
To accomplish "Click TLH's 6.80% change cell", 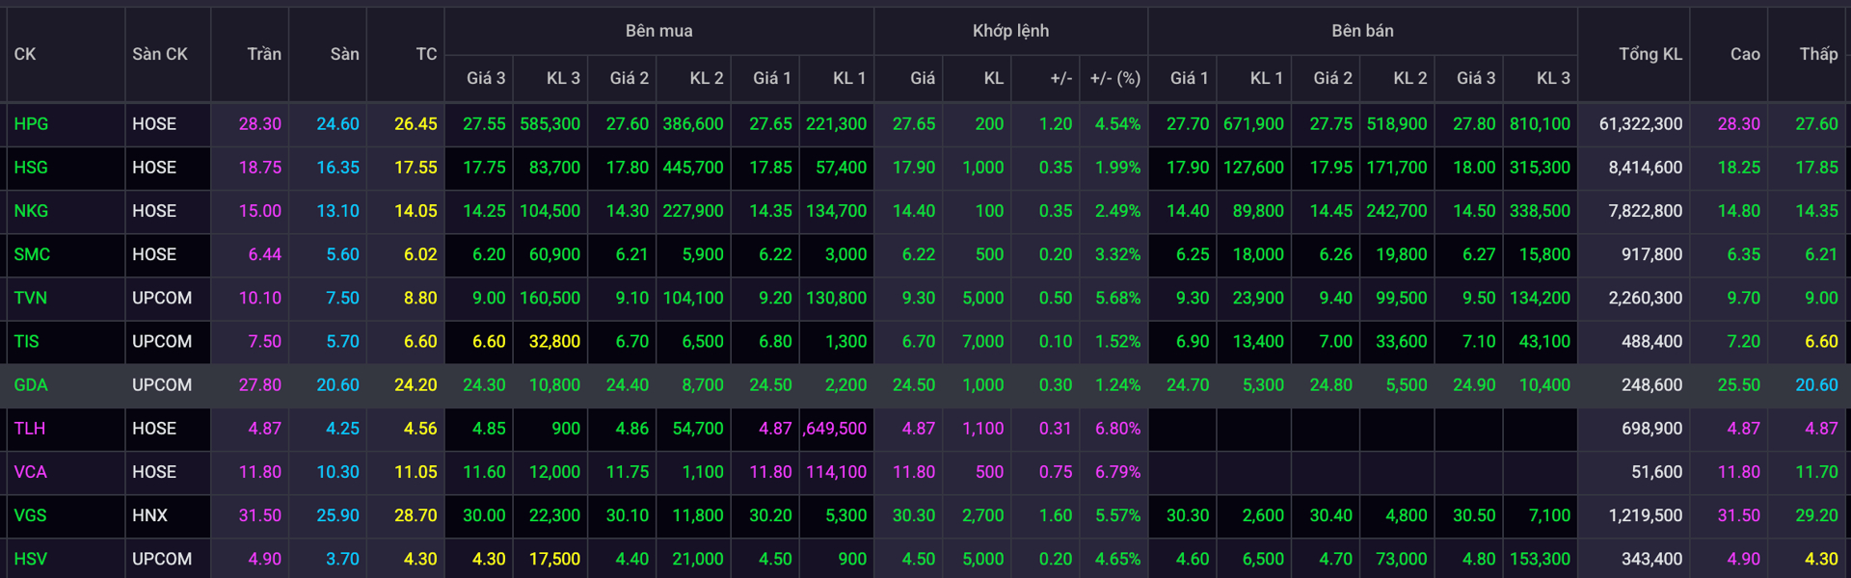I will pyautogui.click(x=1117, y=428).
